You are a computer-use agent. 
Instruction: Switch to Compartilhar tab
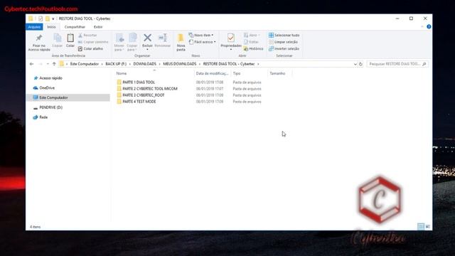click(x=75, y=27)
